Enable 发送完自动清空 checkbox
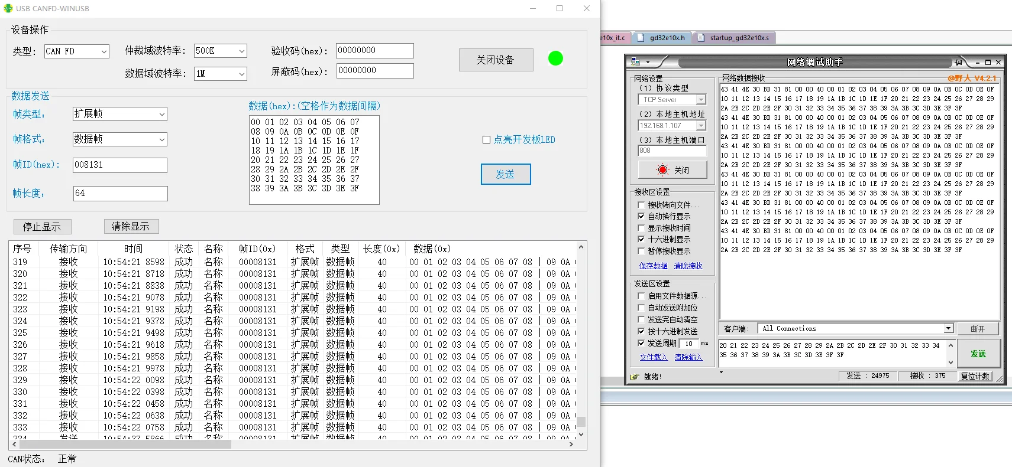 tap(641, 319)
